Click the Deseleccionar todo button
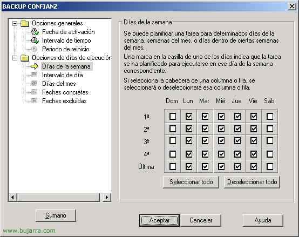Screen dimensions: 299x237 (x=252, y=182)
